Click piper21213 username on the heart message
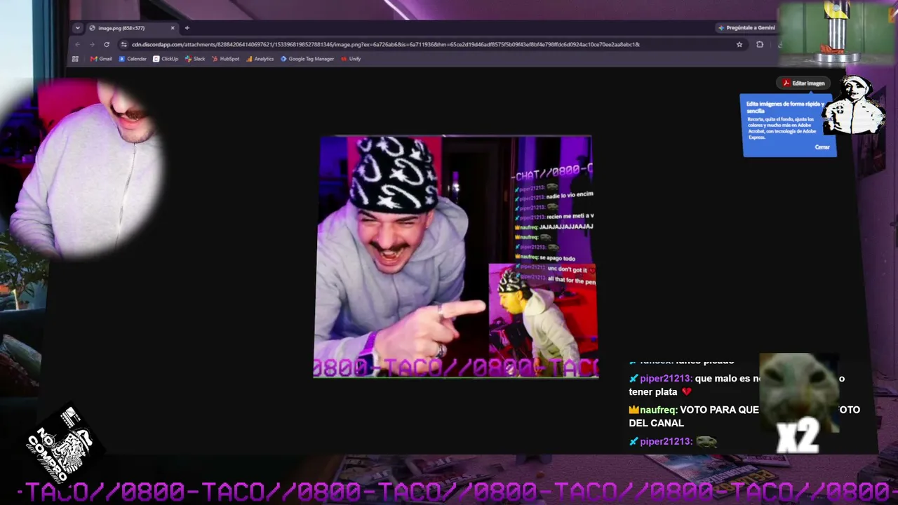 665,379
